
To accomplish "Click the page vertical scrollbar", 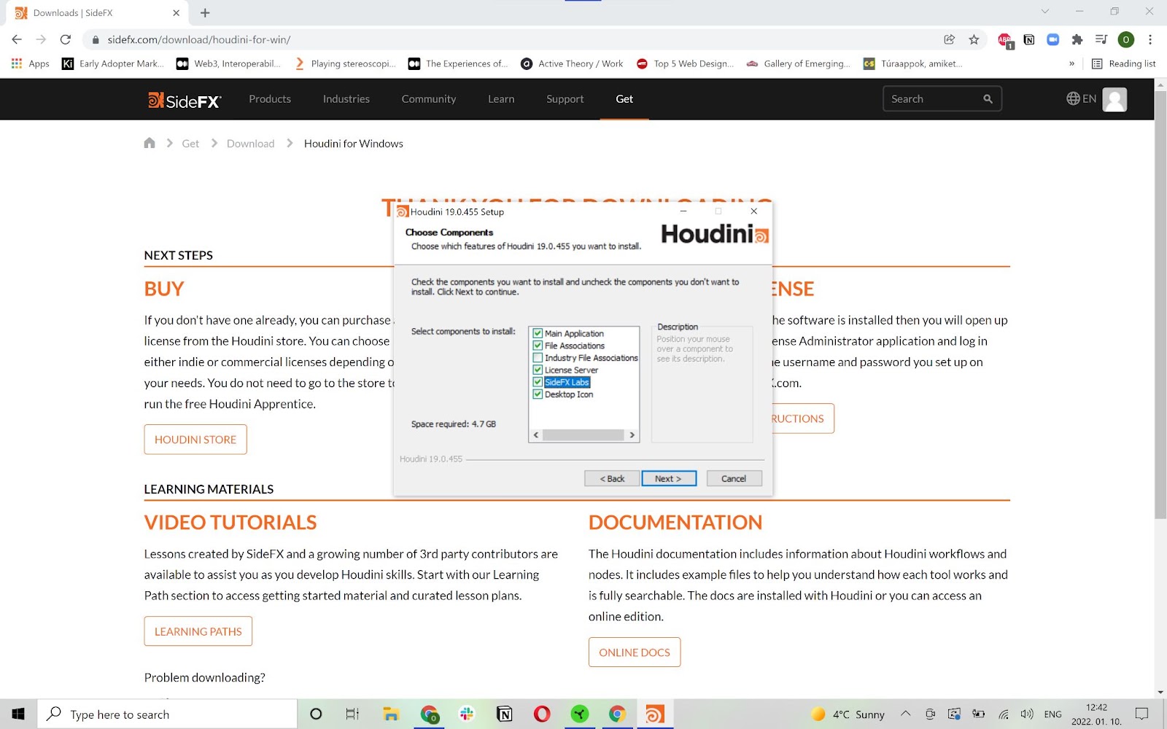I will click(x=1160, y=304).
